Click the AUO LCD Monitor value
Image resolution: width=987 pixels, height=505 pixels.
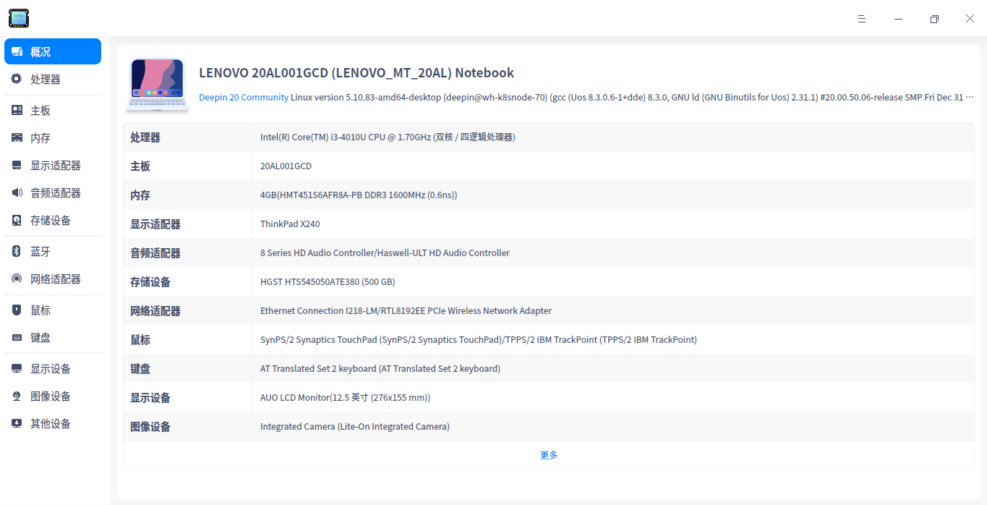(x=346, y=397)
